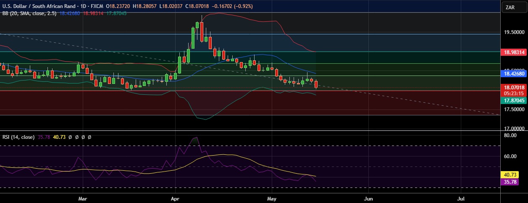This screenshot has height=203, width=528.
Task: Click the low price value L18.02037
Action: (170, 7)
